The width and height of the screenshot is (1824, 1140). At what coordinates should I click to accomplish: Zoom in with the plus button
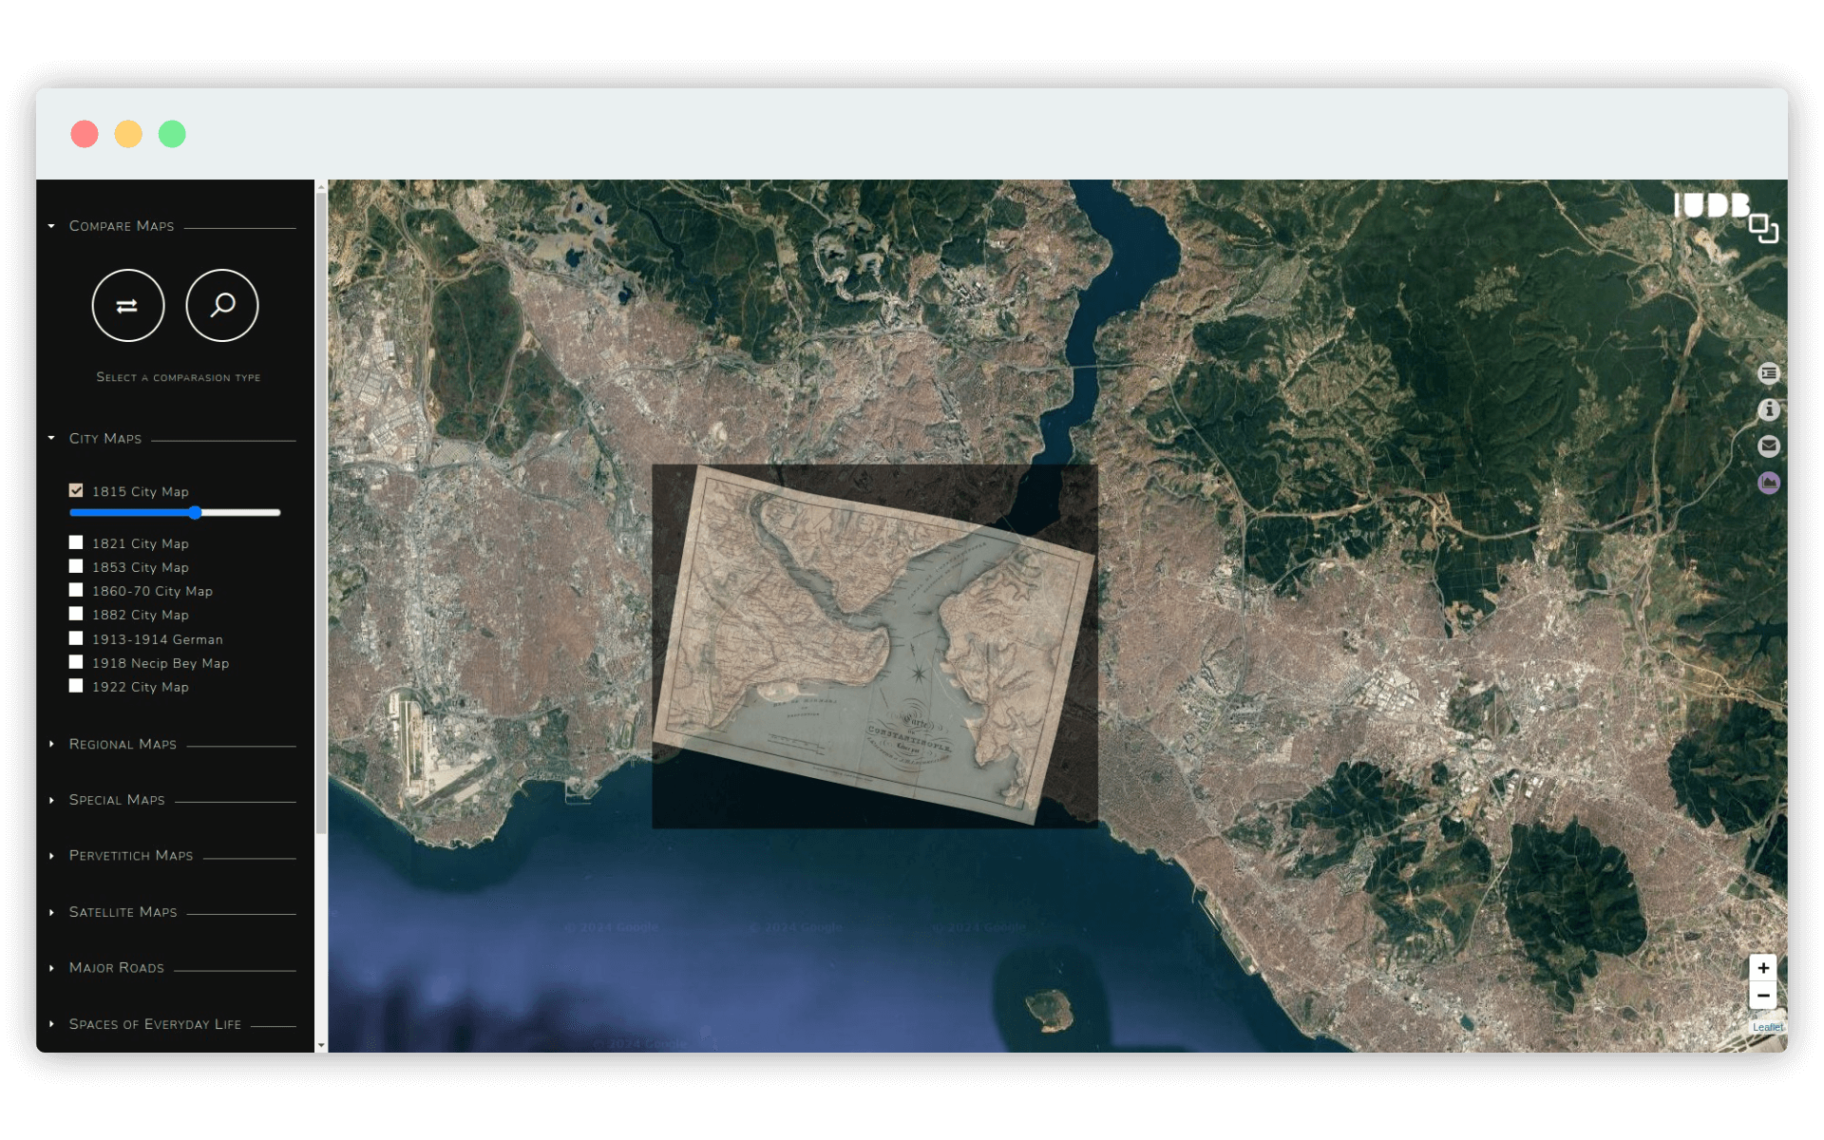click(x=1763, y=968)
